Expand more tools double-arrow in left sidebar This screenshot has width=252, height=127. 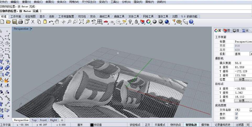[8, 116]
